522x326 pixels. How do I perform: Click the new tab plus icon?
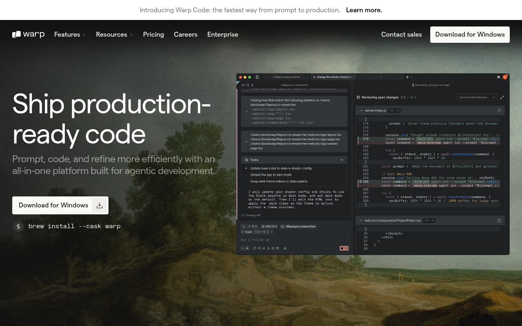[407, 77]
